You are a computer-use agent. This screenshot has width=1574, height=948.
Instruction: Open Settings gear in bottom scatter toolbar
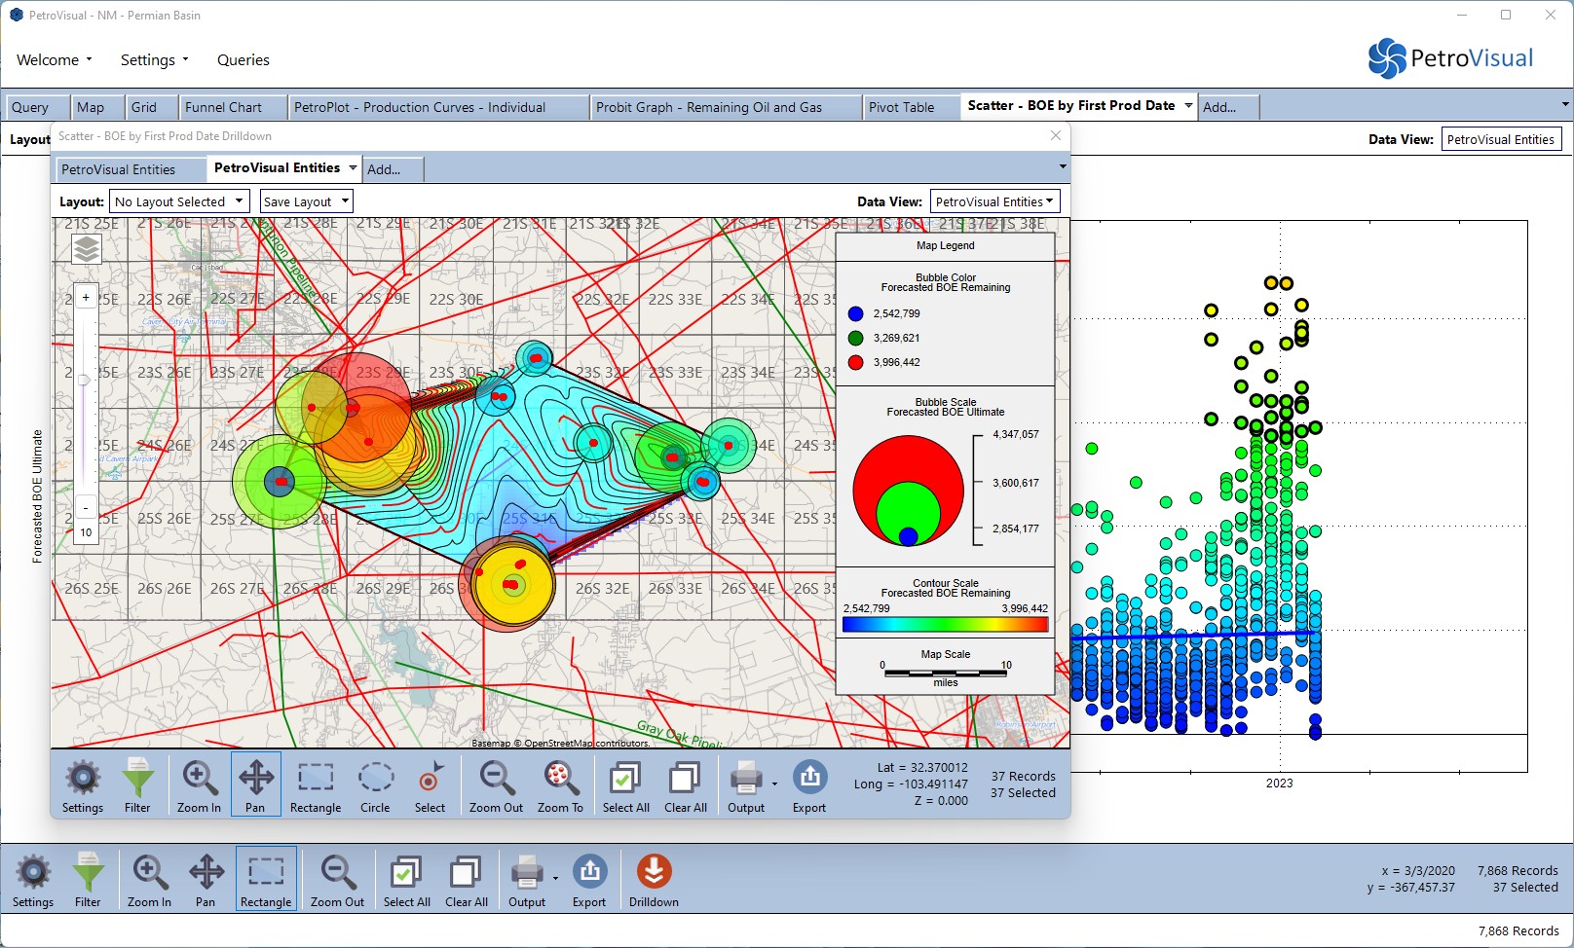click(x=33, y=872)
